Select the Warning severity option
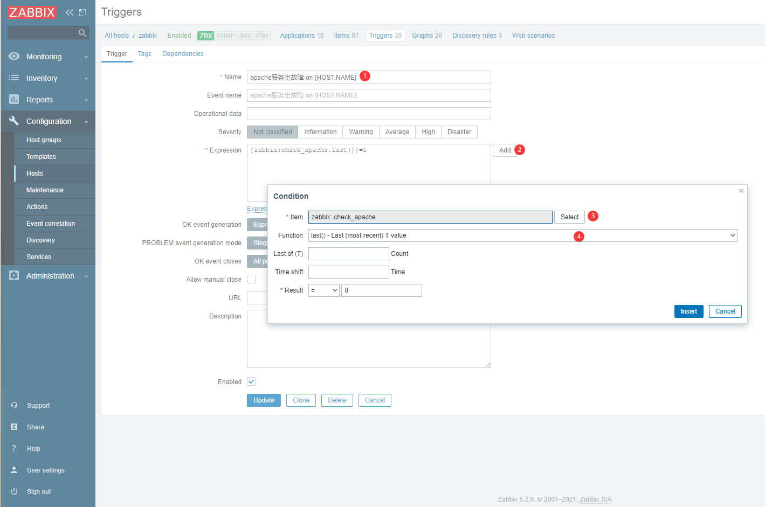The image size is (765, 507). 361,132
